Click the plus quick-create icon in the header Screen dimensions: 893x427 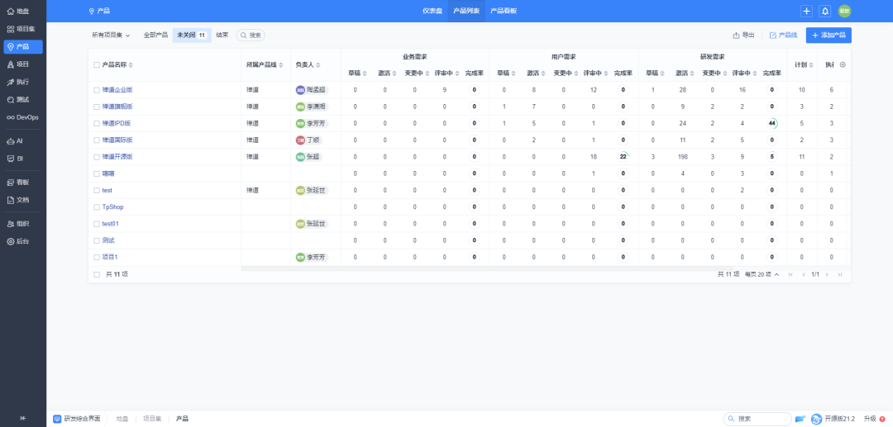point(806,11)
